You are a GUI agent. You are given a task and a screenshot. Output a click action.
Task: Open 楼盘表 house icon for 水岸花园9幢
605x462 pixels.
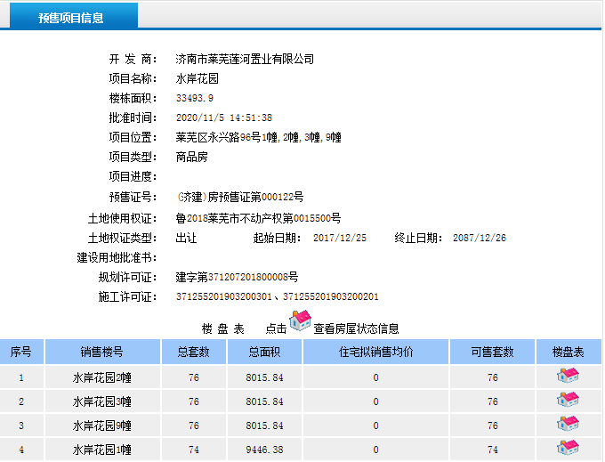568,424
